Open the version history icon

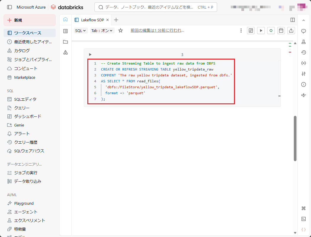(303, 52)
